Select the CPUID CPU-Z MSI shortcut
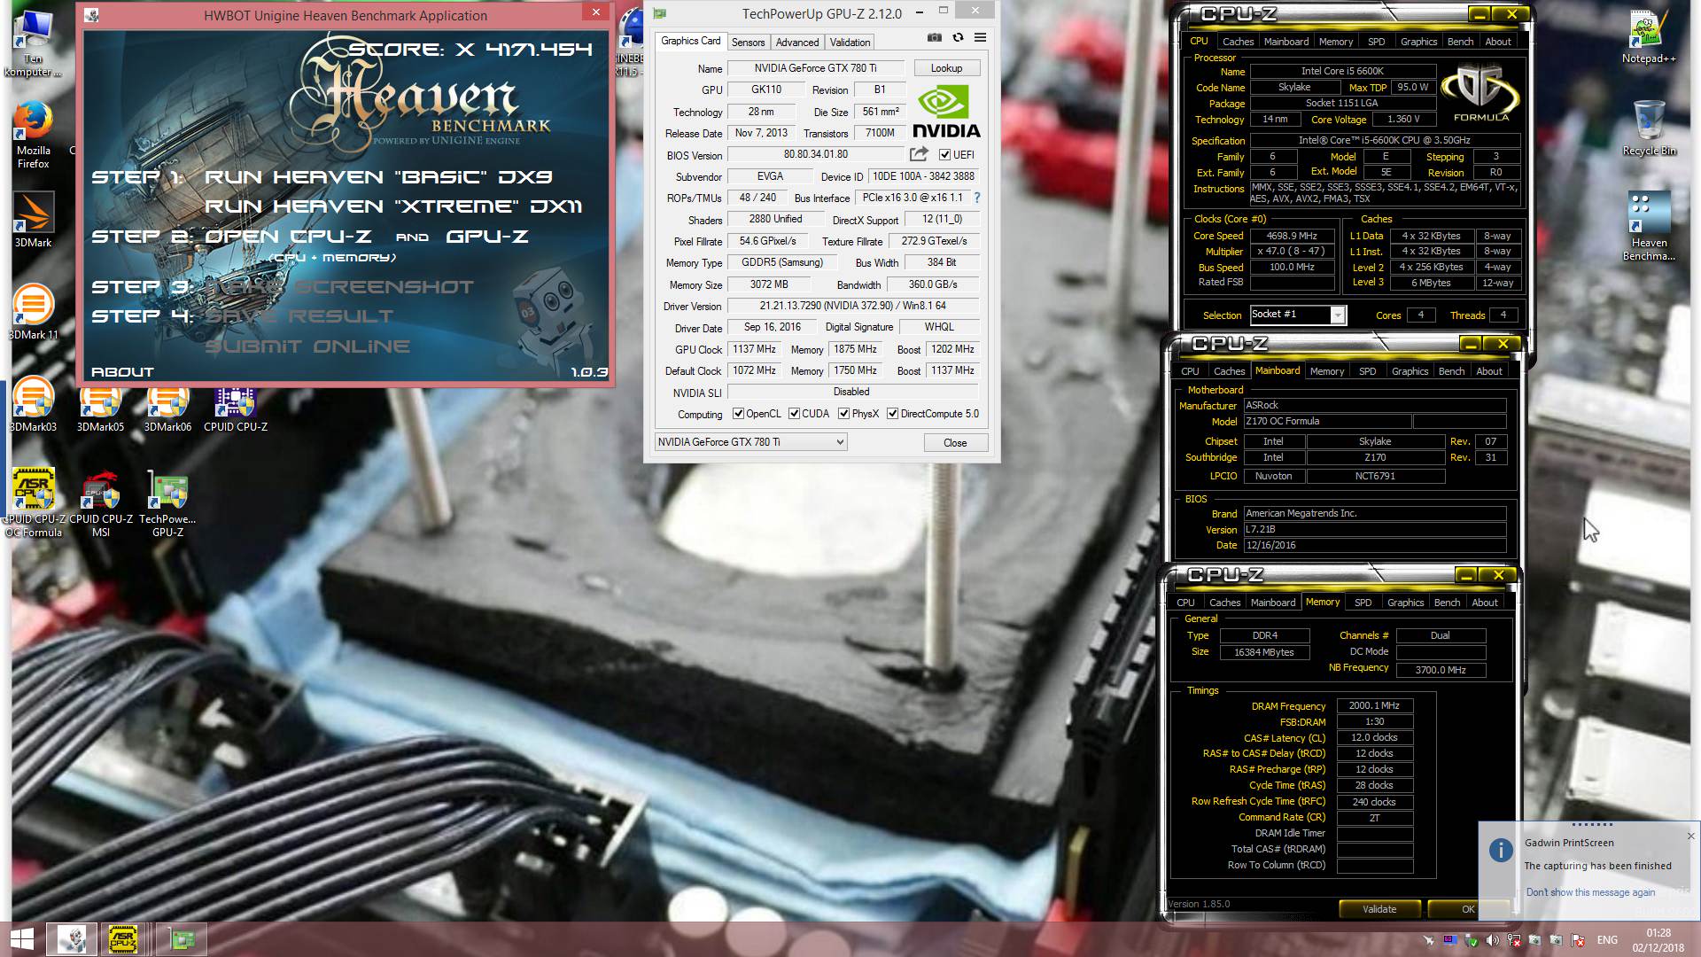This screenshot has width=1701, height=957. (100, 502)
